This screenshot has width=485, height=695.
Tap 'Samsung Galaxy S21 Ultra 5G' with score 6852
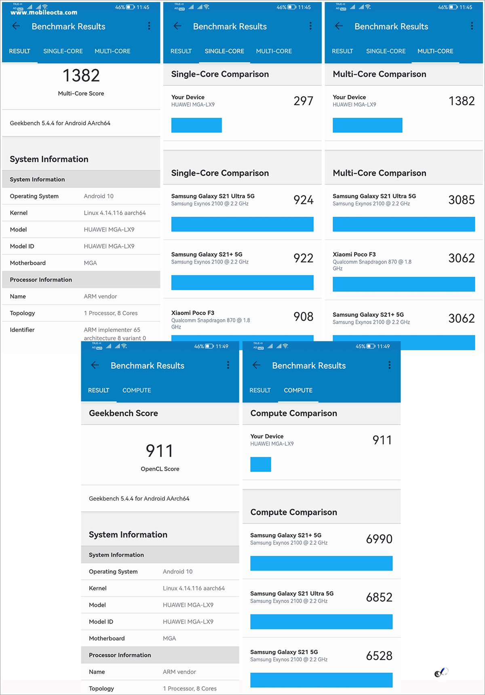292,593
